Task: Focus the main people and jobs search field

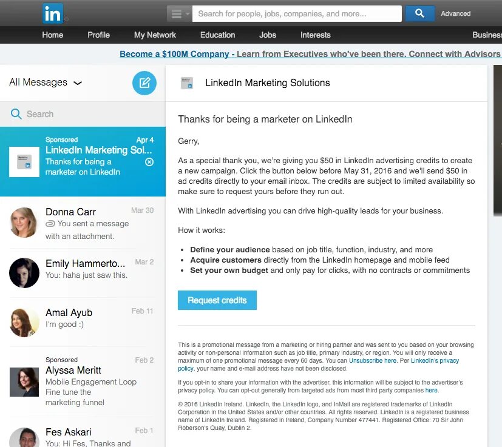Action: click(x=297, y=13)
